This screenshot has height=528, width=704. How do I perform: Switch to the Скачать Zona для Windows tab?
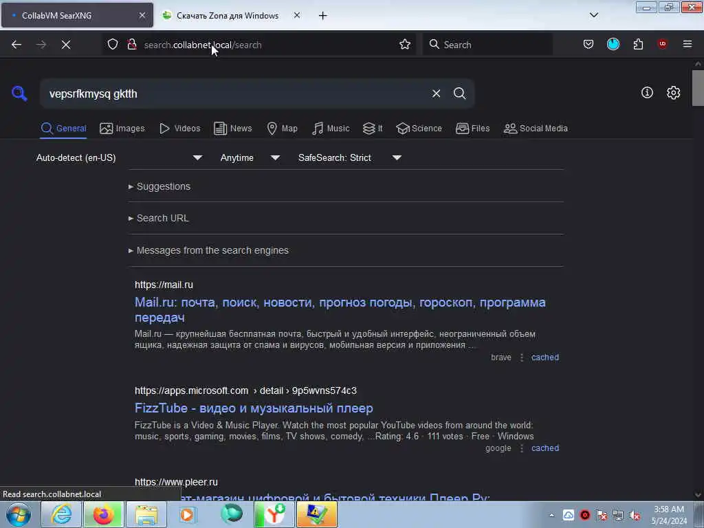[x=227, y=16]
